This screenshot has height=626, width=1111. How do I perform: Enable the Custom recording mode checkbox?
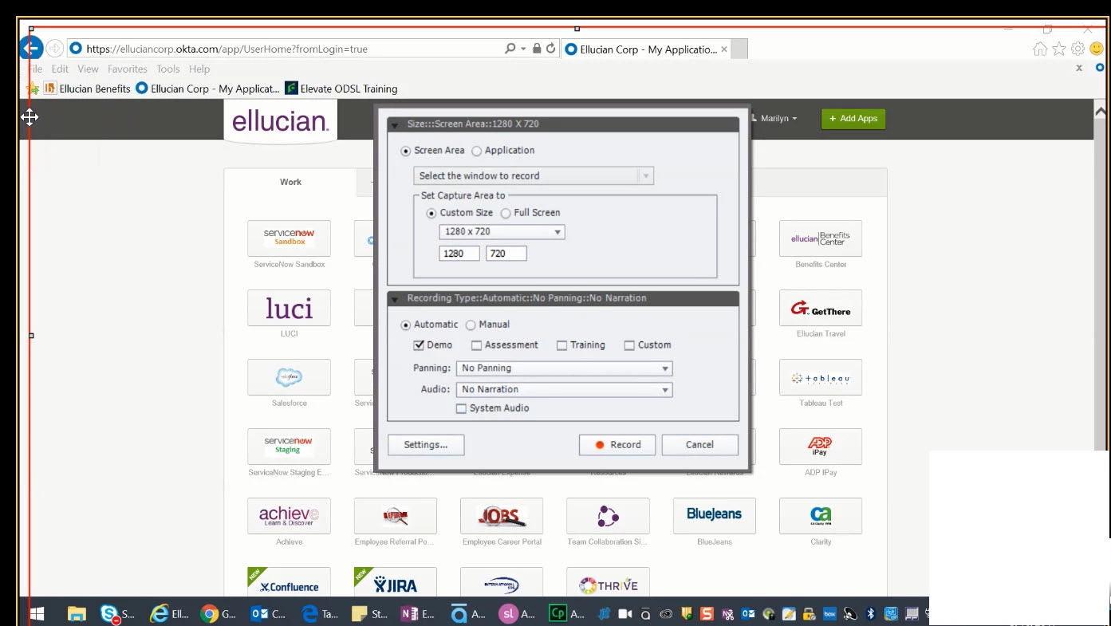click(629, 345)
